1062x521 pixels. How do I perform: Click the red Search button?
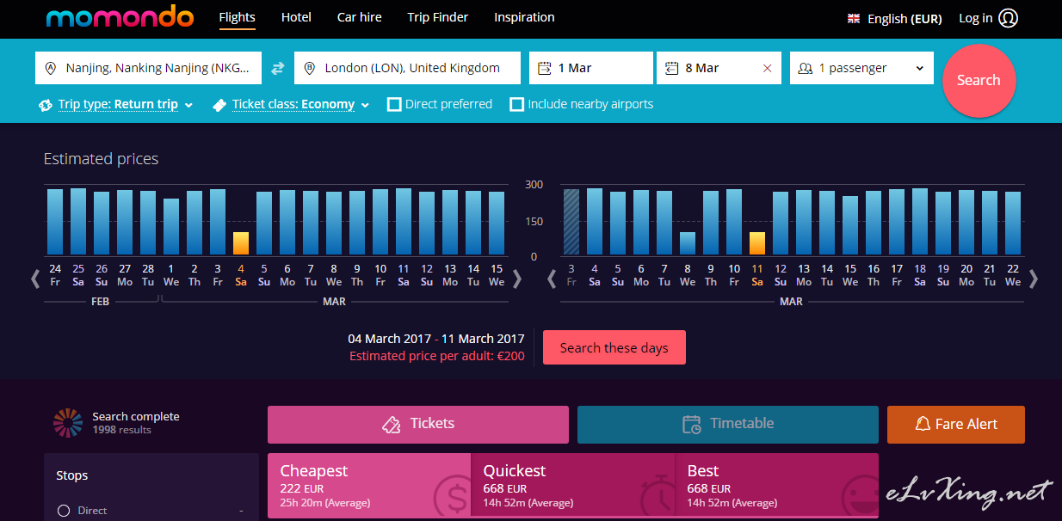(x=979, y=80)
